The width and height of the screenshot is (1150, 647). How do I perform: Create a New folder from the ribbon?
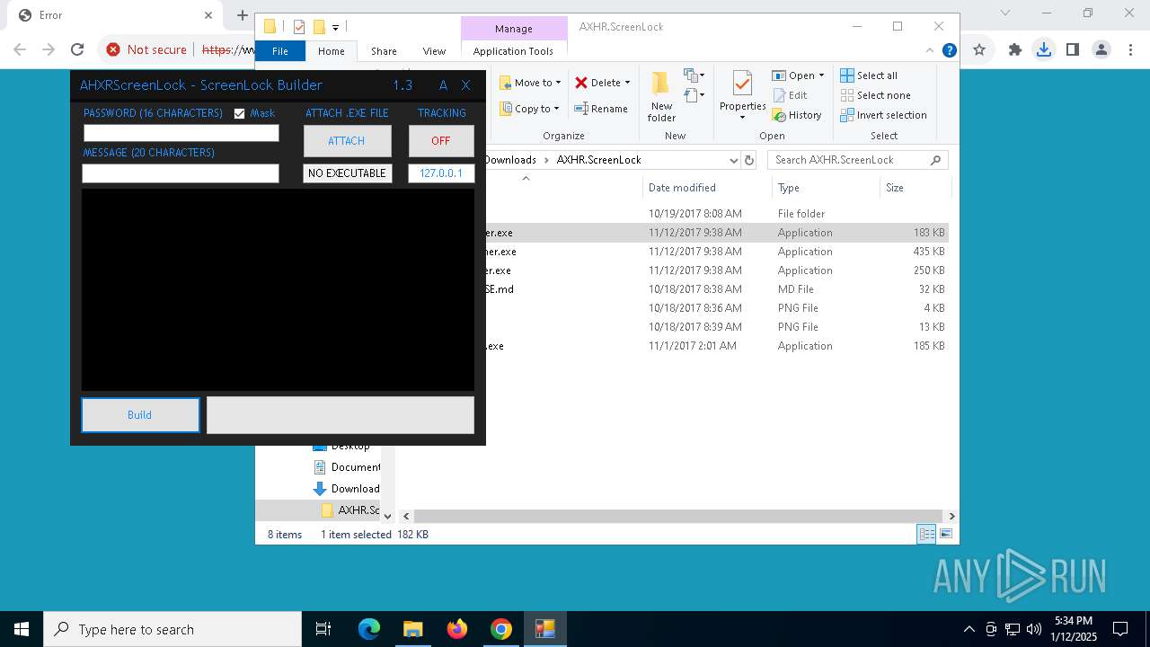[661, 96]
